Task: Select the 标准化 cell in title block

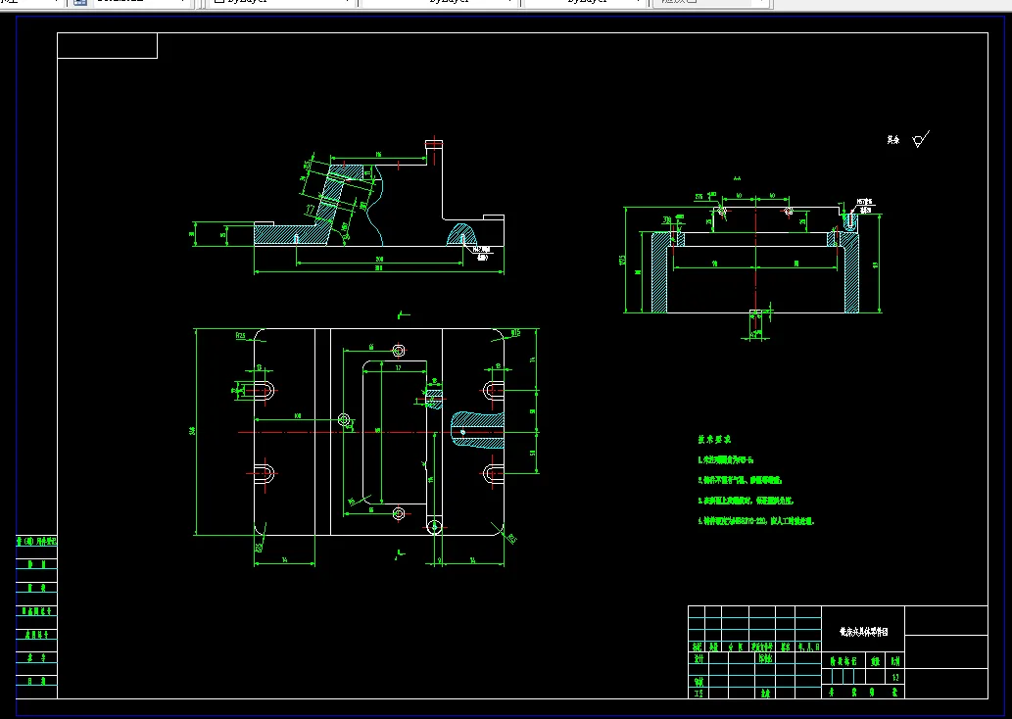Action: pos(765,659)
